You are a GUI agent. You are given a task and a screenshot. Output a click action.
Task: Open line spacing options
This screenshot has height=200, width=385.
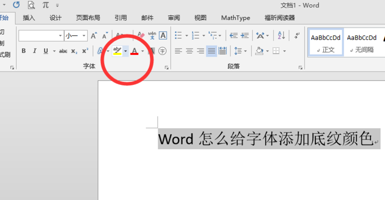[x=238, y=51]
